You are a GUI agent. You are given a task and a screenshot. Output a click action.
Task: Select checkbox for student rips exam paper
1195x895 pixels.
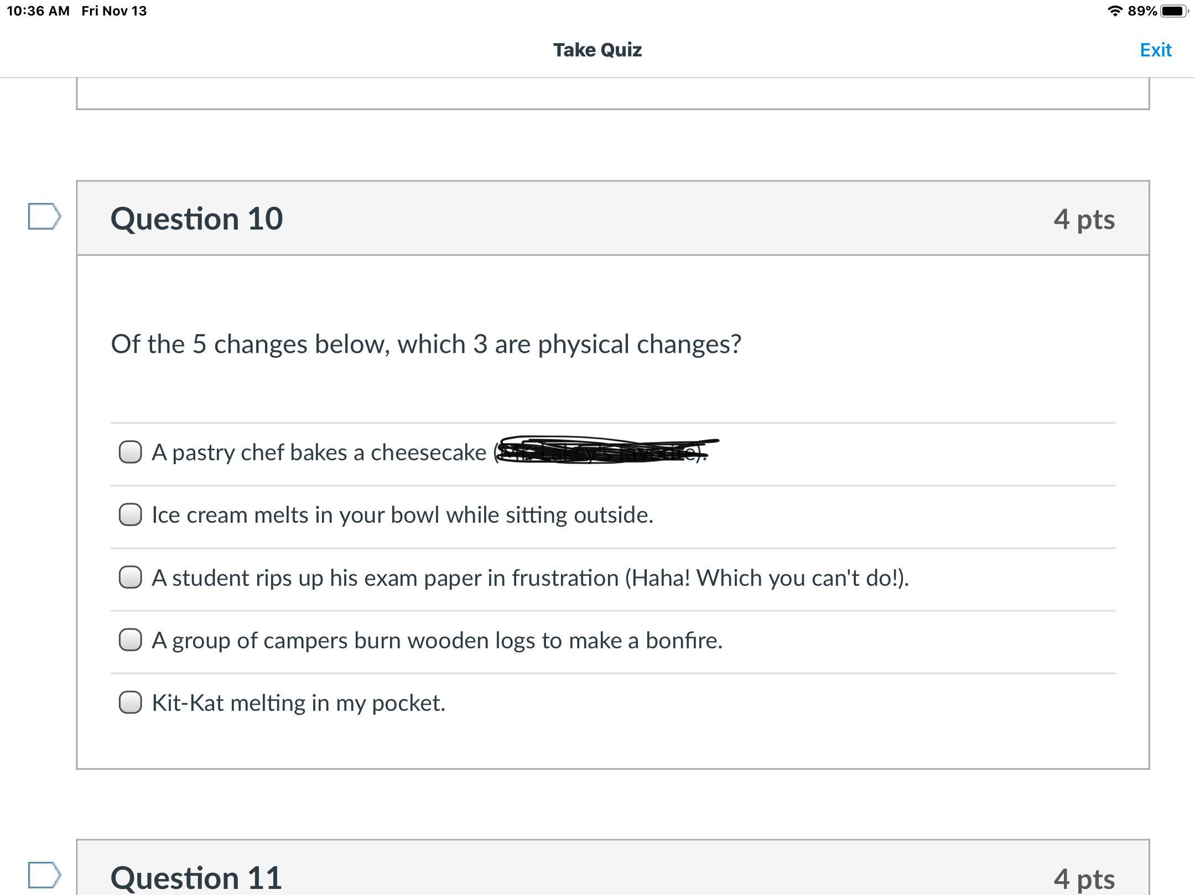coord(131,577)
